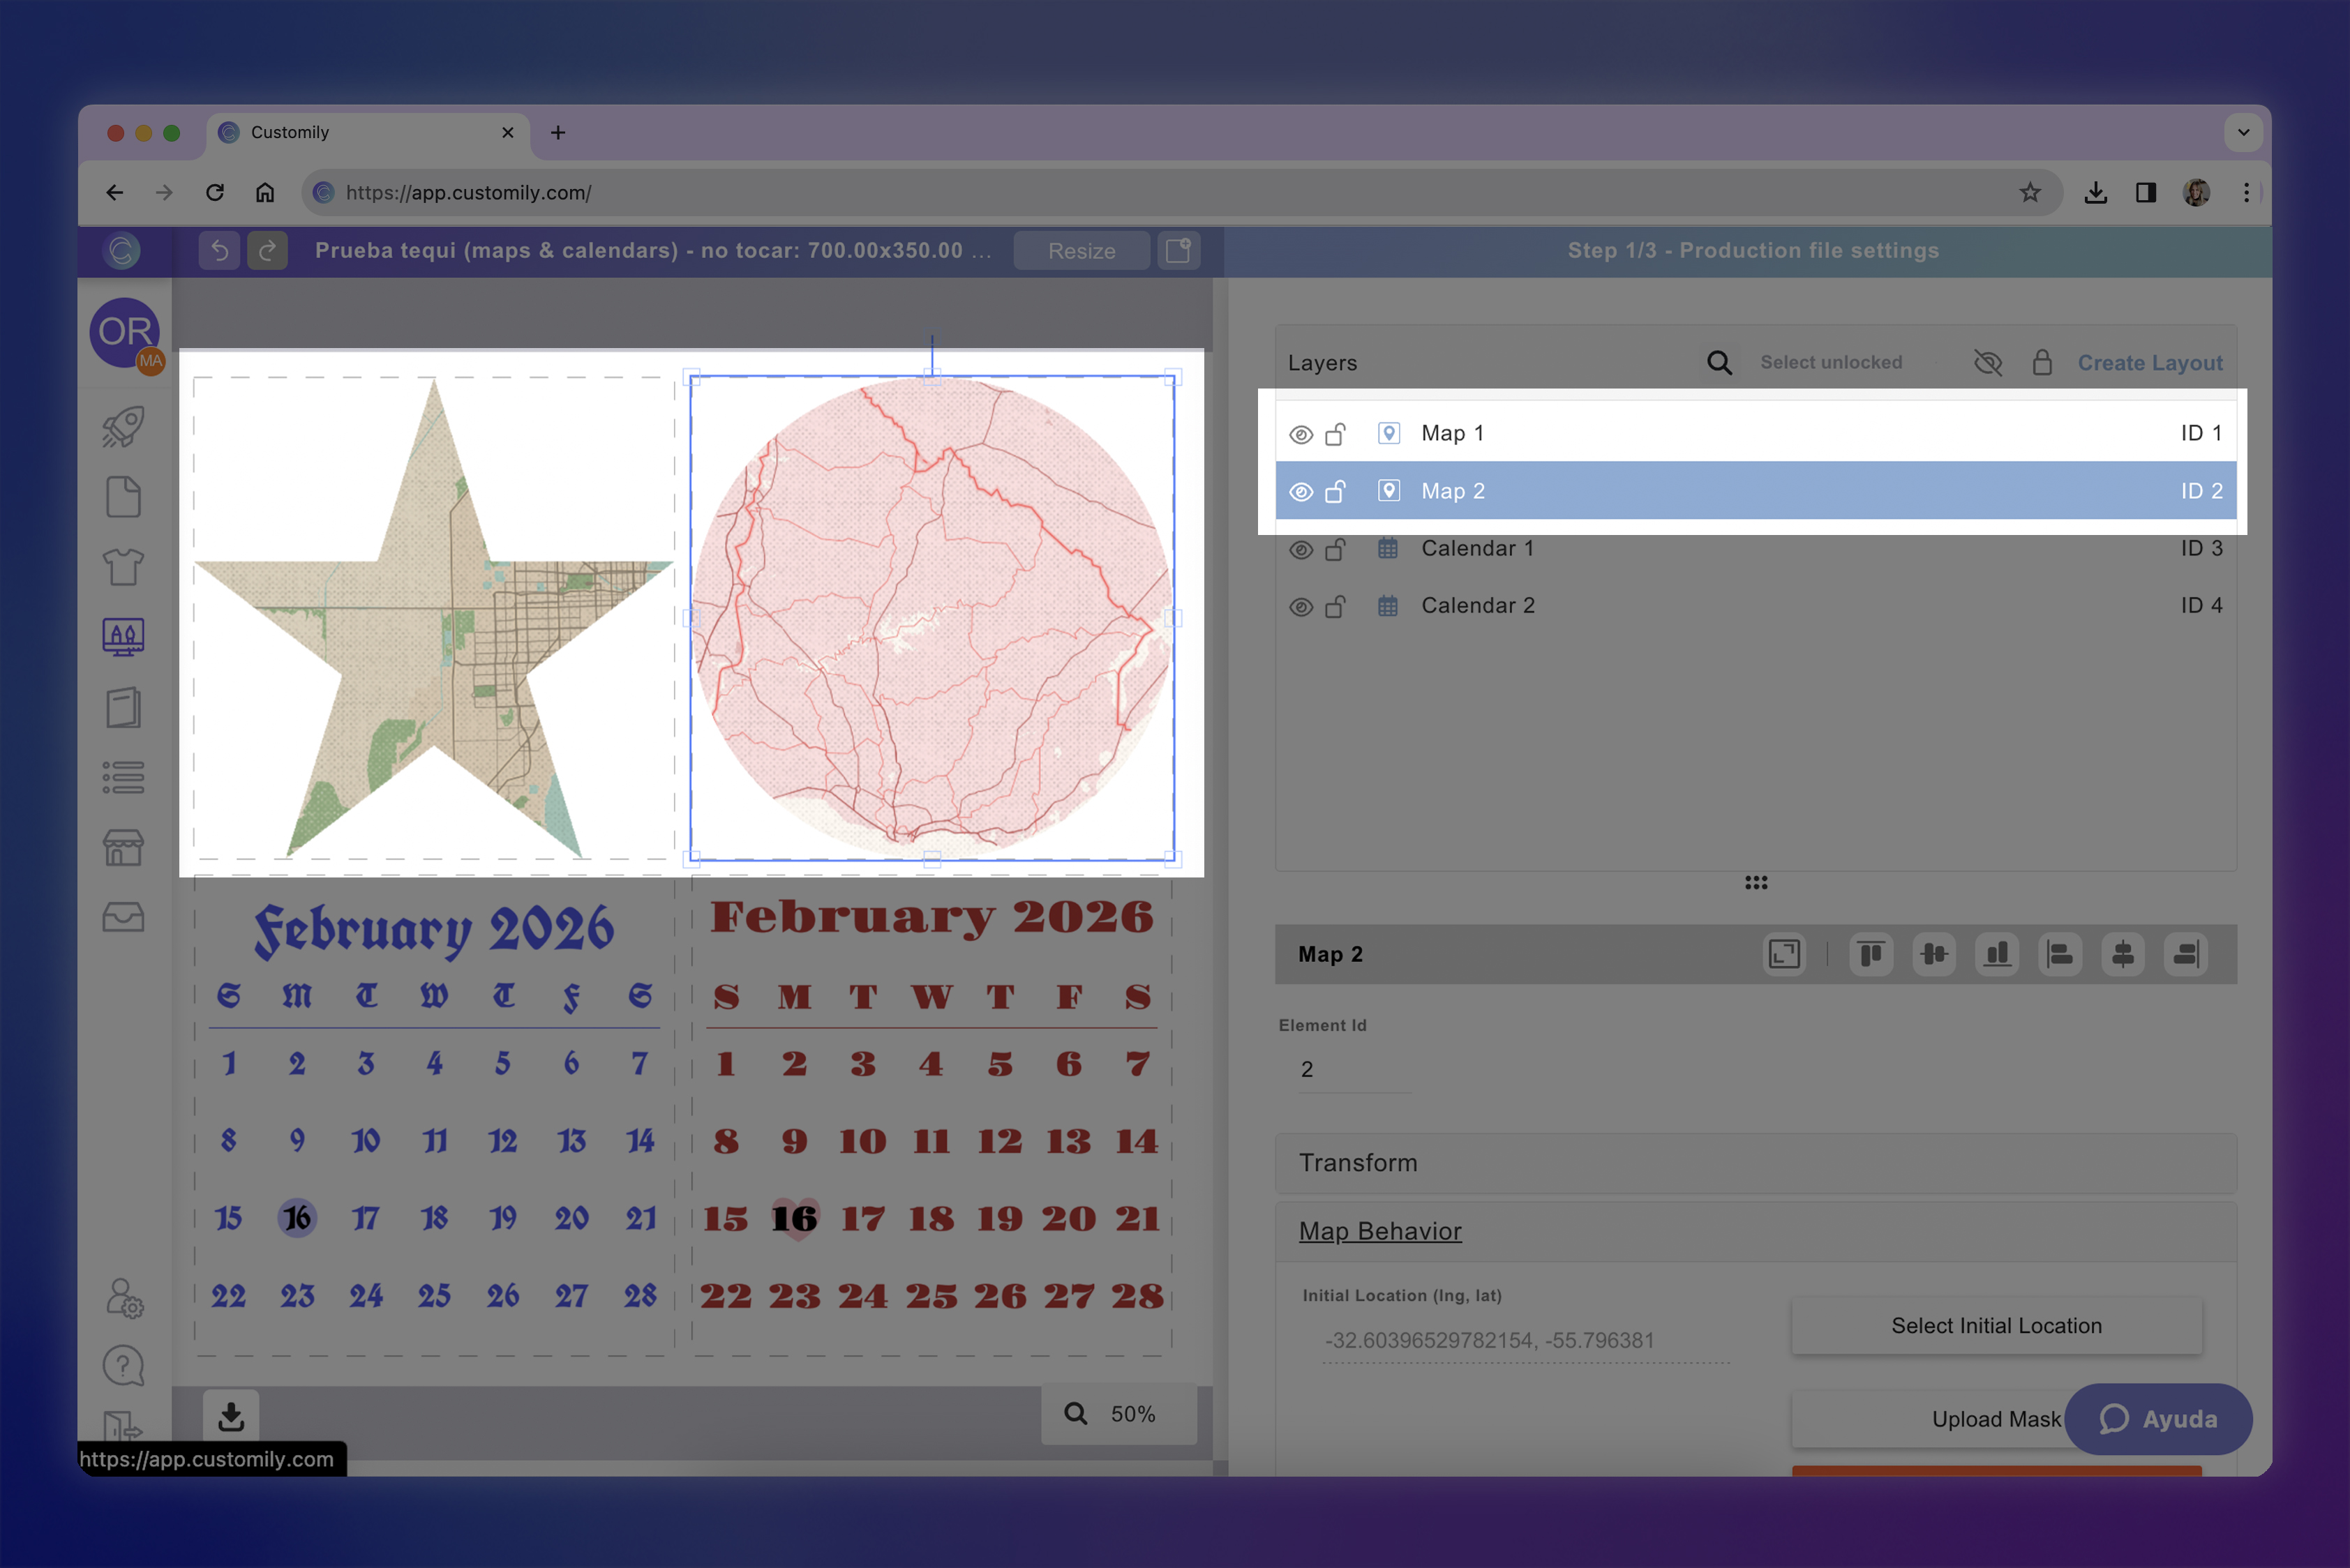Open the 50% zoom level control
This screenshot has height=1568, width=2350.
click(x=1132, y=1414)
